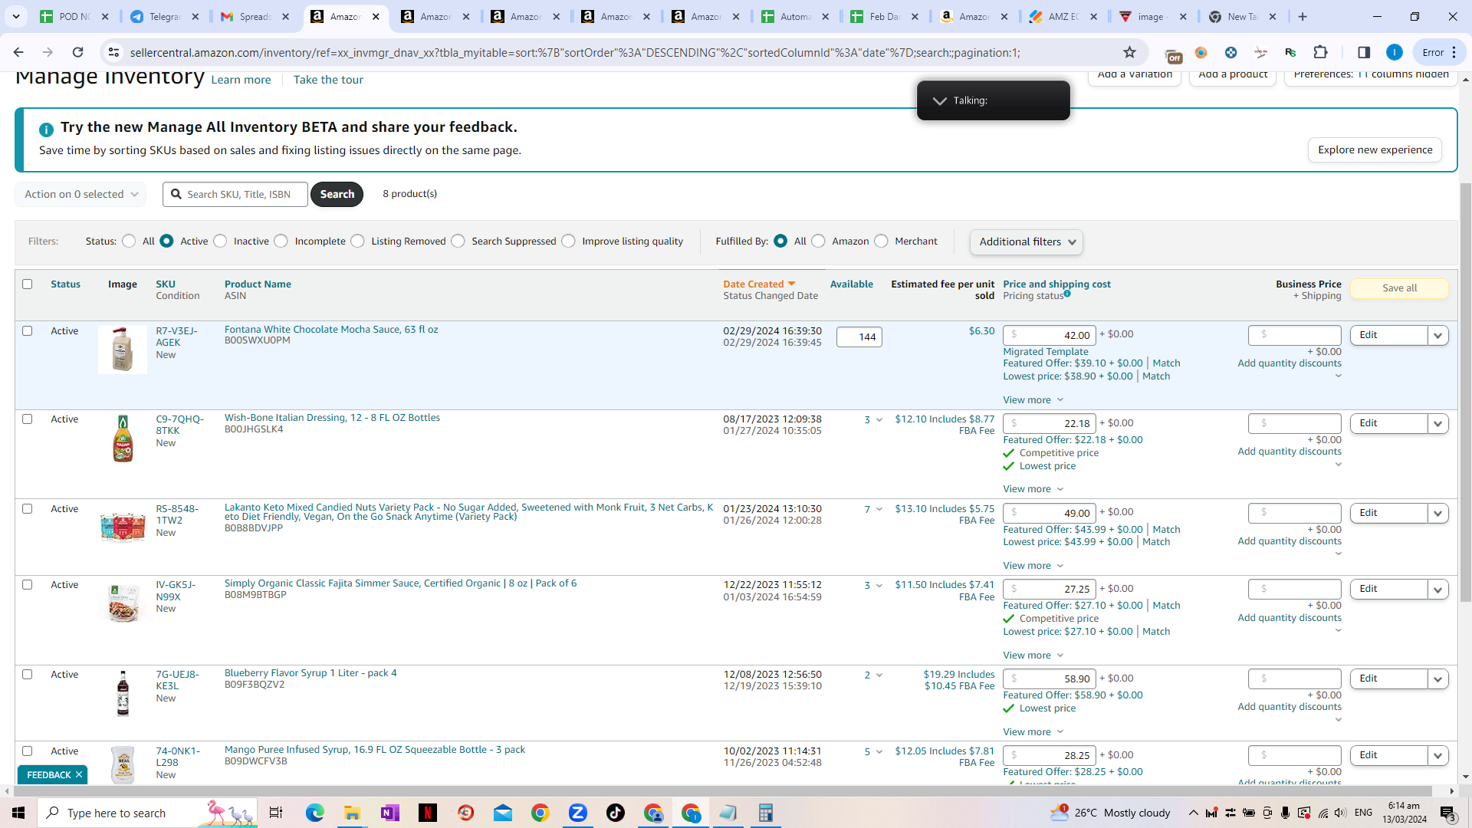Switch to the POD browser tab

pyautogui.click(x=74, y=16)
